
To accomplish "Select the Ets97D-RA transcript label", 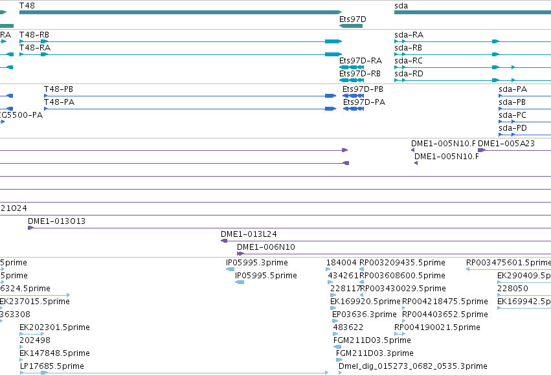I will (x=361, y=61).
